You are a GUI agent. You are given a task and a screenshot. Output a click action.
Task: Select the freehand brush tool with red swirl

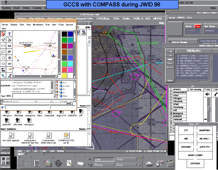point(3,34)
